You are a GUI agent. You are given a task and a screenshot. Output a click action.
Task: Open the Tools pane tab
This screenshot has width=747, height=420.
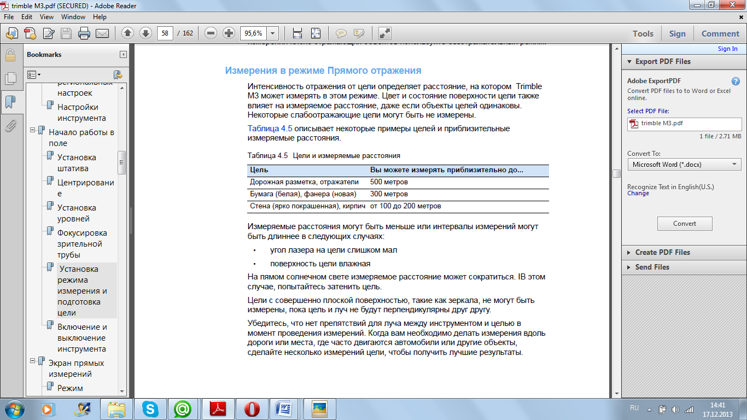tap(643, 33)
